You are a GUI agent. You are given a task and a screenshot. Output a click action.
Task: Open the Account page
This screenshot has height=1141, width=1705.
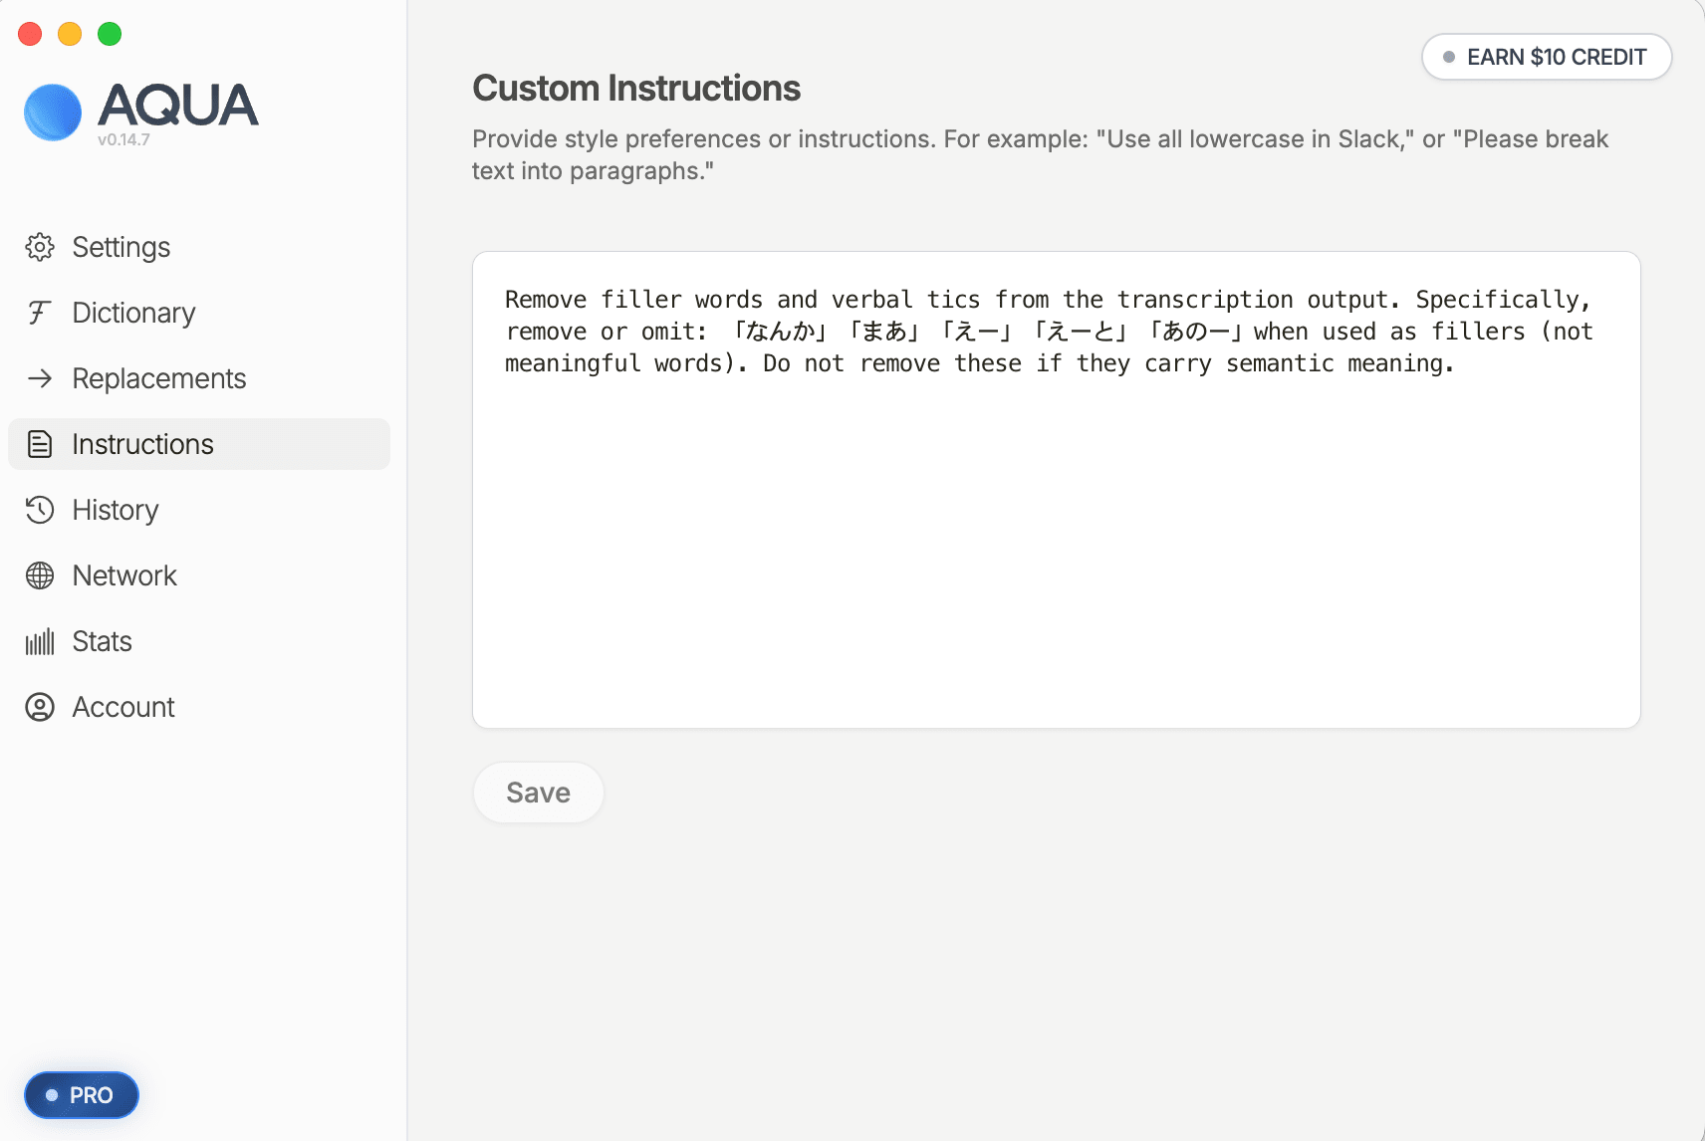pos(199,707)
